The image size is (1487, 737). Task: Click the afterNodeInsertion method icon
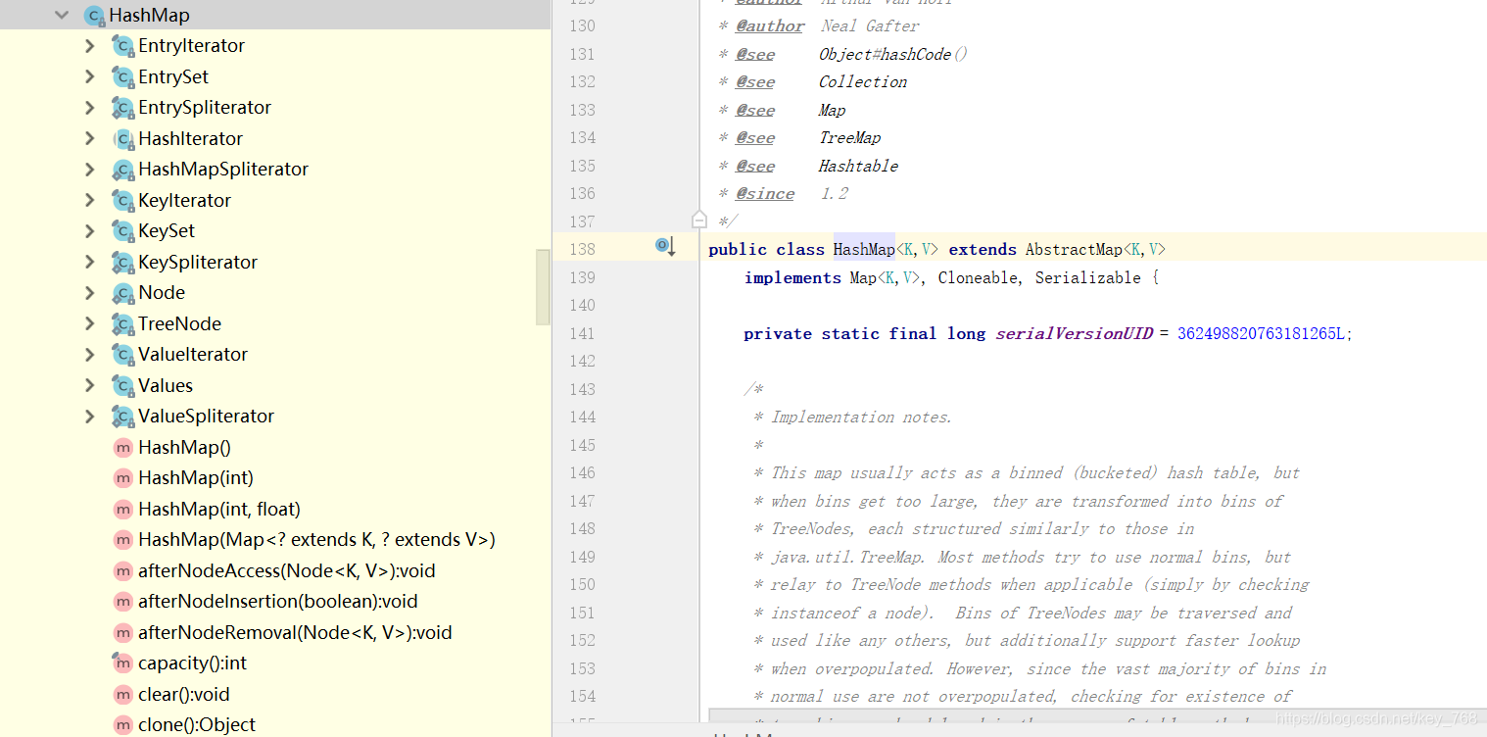click(122, 602)
